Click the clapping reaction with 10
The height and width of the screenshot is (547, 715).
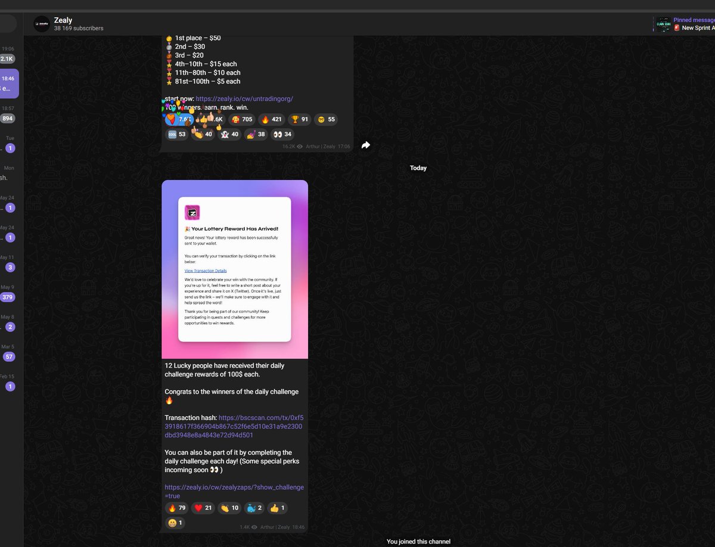coord(229,508)
